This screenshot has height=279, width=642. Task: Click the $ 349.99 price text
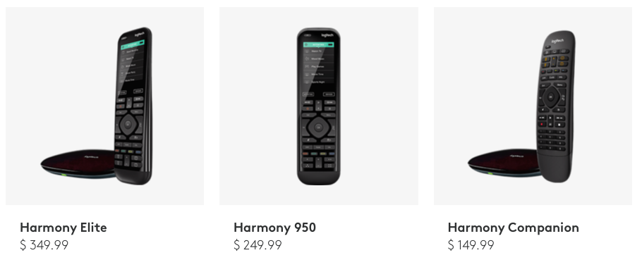pyautogui.click(x=44, y=245)
